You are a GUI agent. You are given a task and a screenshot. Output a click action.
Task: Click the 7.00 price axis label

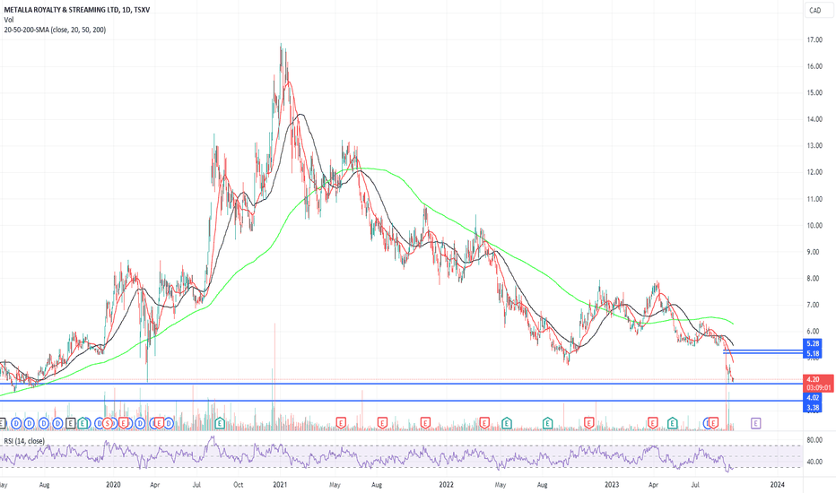tap(814, 305)
